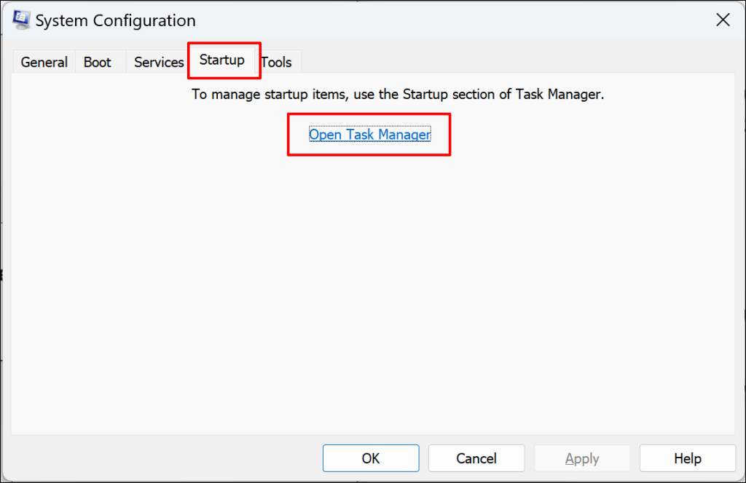Click empty tab strip area right of Tools
The width and height of the screenshot is (746, 483).
pos(510,61)
